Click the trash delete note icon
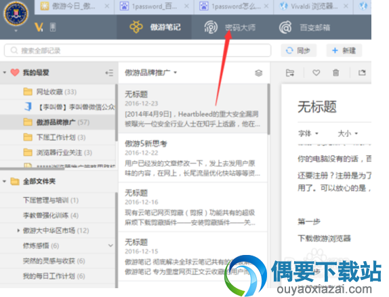The image size is (389, 297). click(x=336, y=73)
